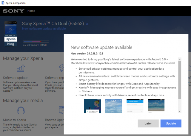Open the Software update chart icon

pyautogui.click(x=21, y=68)
